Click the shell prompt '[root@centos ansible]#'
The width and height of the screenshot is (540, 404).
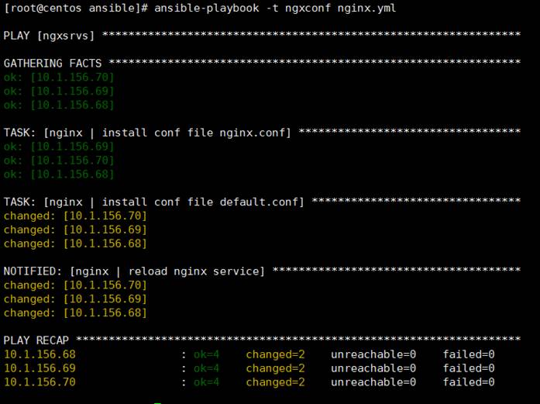click(76, 8)
